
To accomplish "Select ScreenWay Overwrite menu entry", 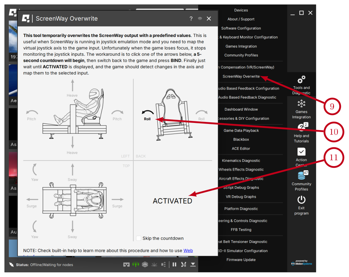I will (x=241, y=77).
